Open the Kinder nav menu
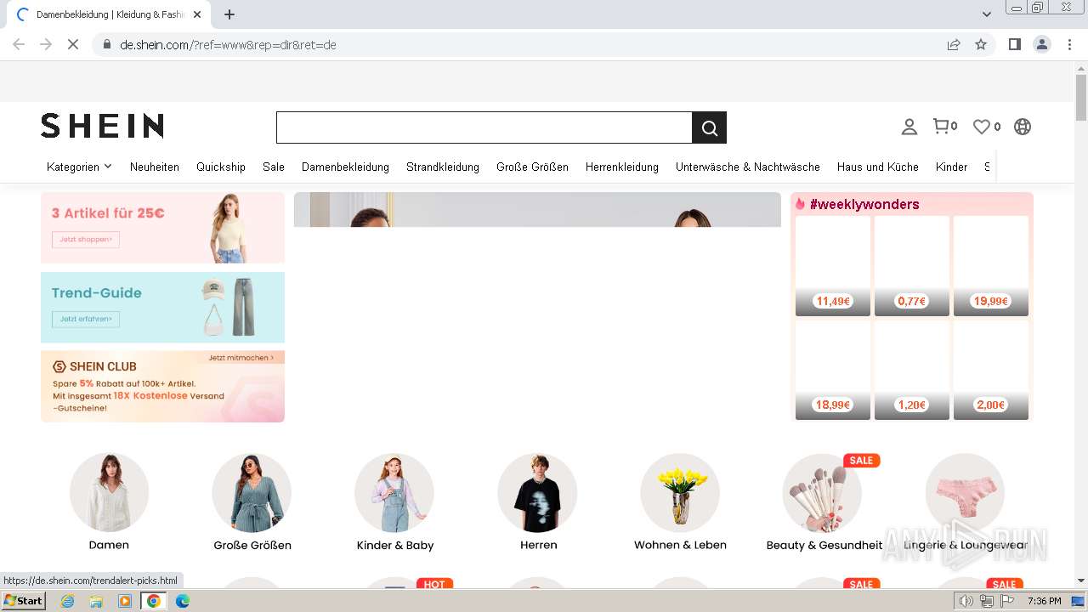The width and height of the screenshot is (1088, 612). 951,167
